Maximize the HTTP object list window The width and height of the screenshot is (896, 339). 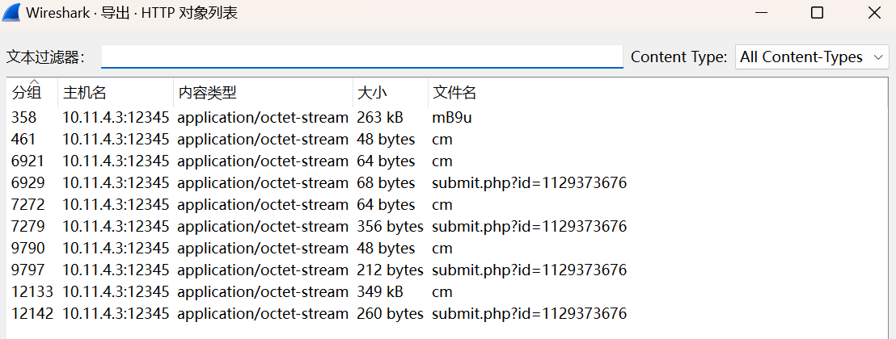point(817,13)
